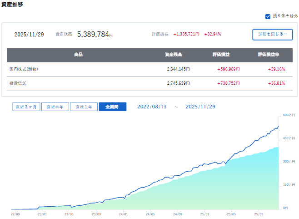Click the total balance 5,389,784円
299x219 pixels.
point(95,34)
